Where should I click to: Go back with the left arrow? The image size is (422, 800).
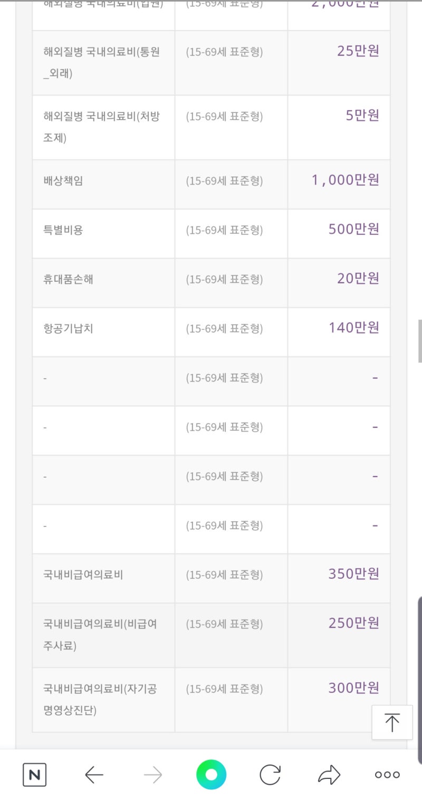click(94, 775)
